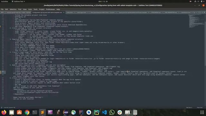Click the tab scroll left/right arrows
Viewport: 206px width, 116px height.
pyautogui.click(x=2, y=12)
